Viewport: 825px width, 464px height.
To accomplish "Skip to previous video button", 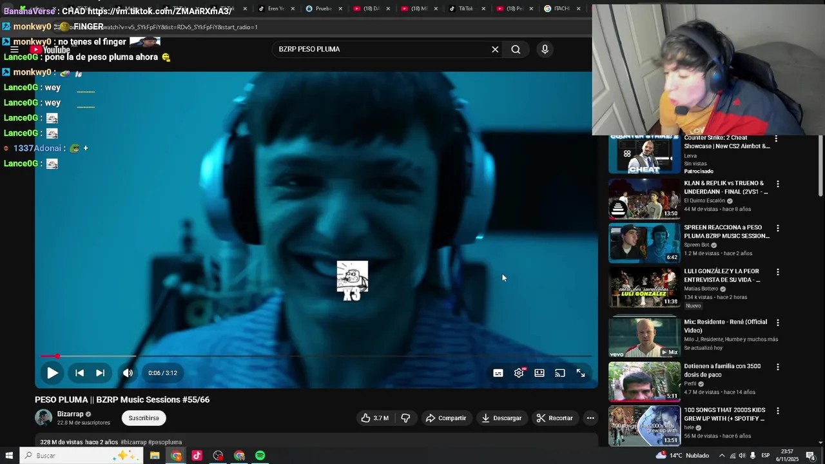I will pos(79,372).
